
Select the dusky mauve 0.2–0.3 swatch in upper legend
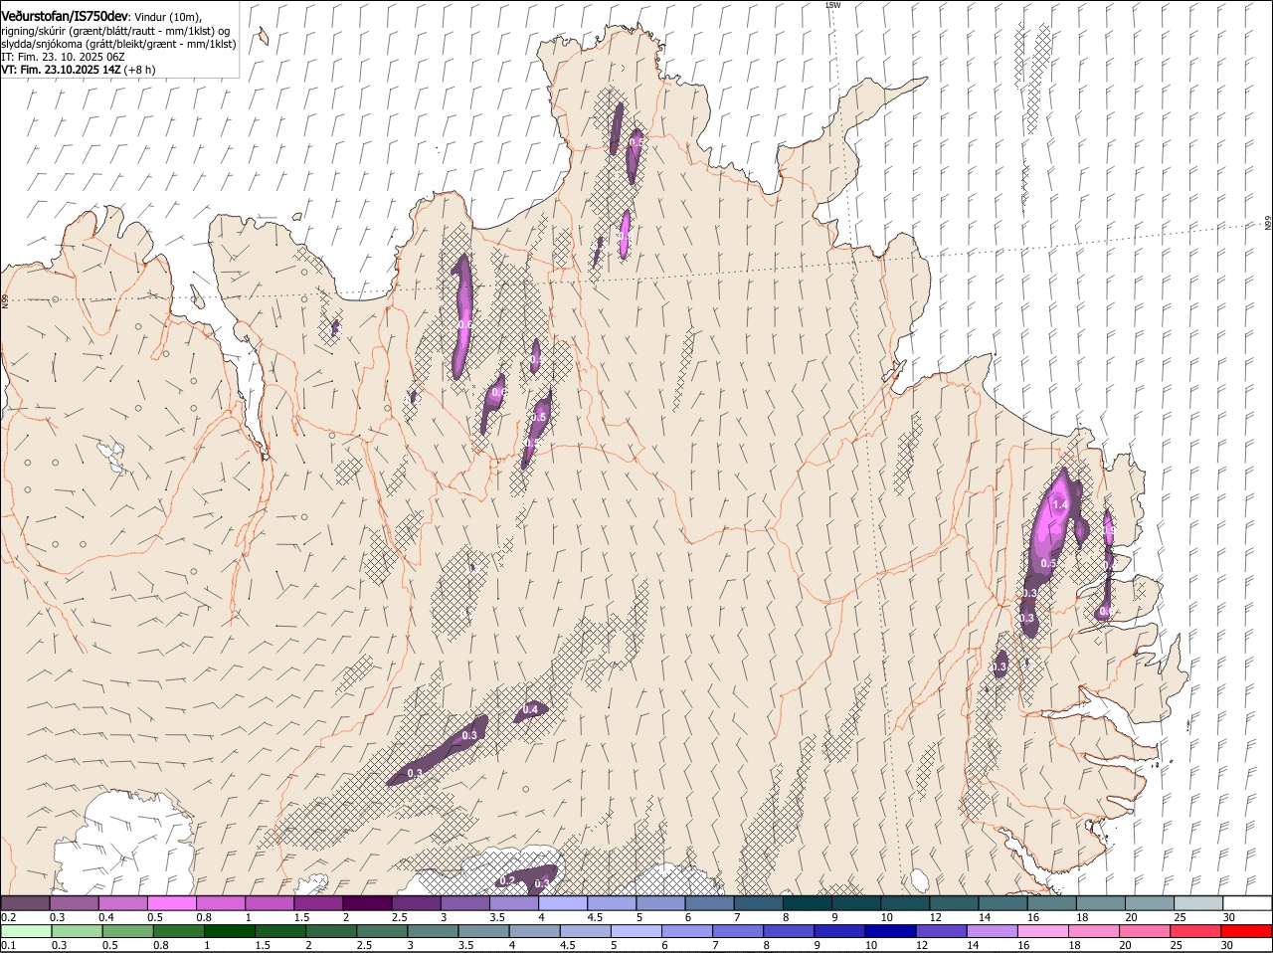coord(26,903)
